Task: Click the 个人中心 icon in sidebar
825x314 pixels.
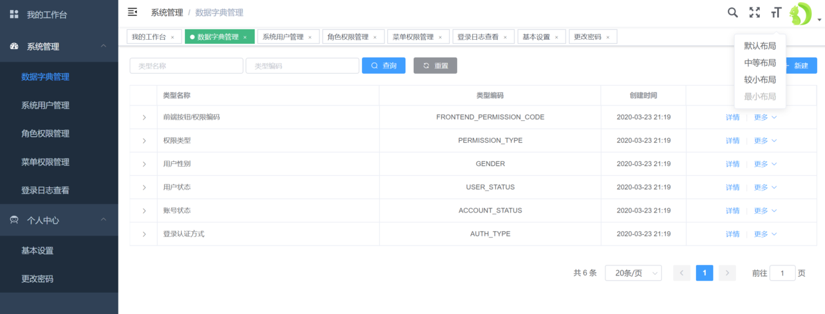Action: pyautogui.click(x=14, y=220)
